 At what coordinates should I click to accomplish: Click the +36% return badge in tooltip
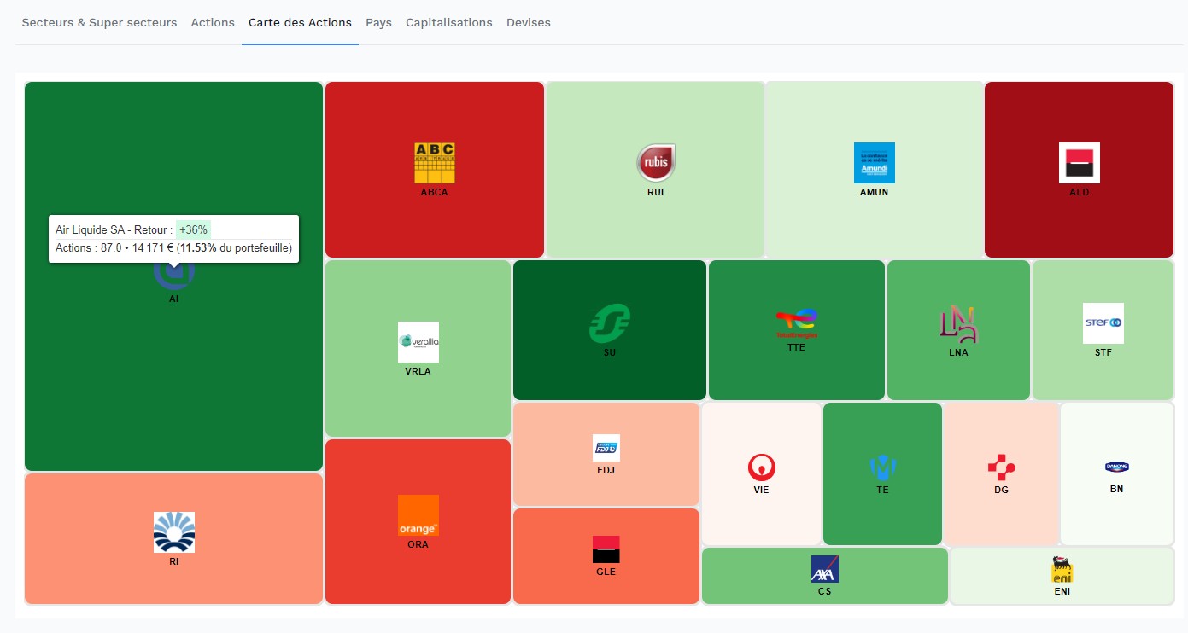pos(193,229)
